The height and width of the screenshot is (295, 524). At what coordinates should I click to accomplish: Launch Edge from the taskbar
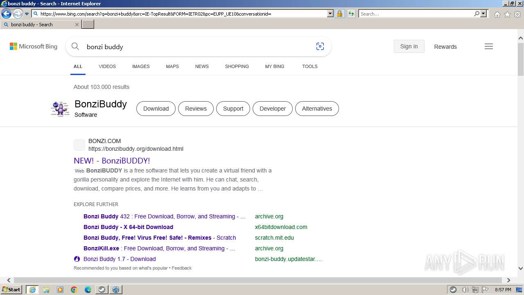click(x=88, y=290)
